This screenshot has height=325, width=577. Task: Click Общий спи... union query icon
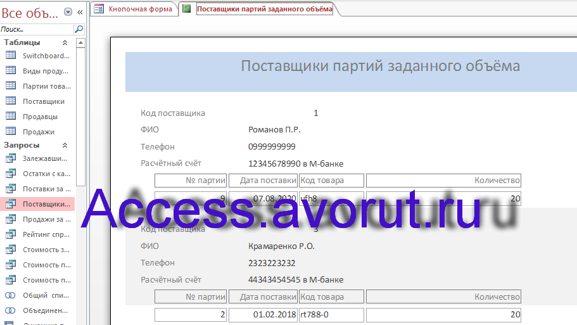click(x=10, y=295)
